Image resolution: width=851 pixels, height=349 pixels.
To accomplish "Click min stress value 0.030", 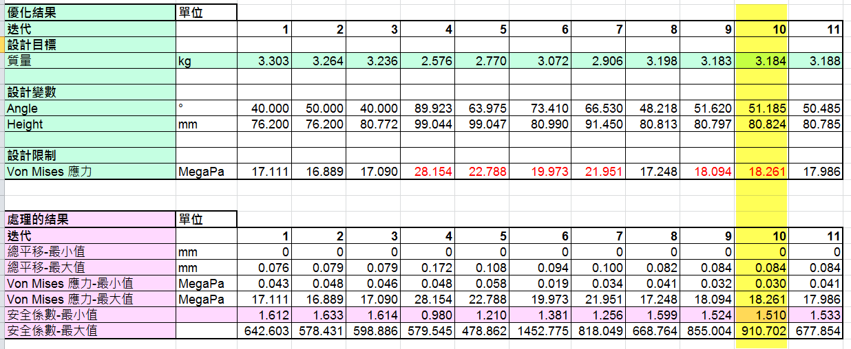I will [x=761, y=283].
